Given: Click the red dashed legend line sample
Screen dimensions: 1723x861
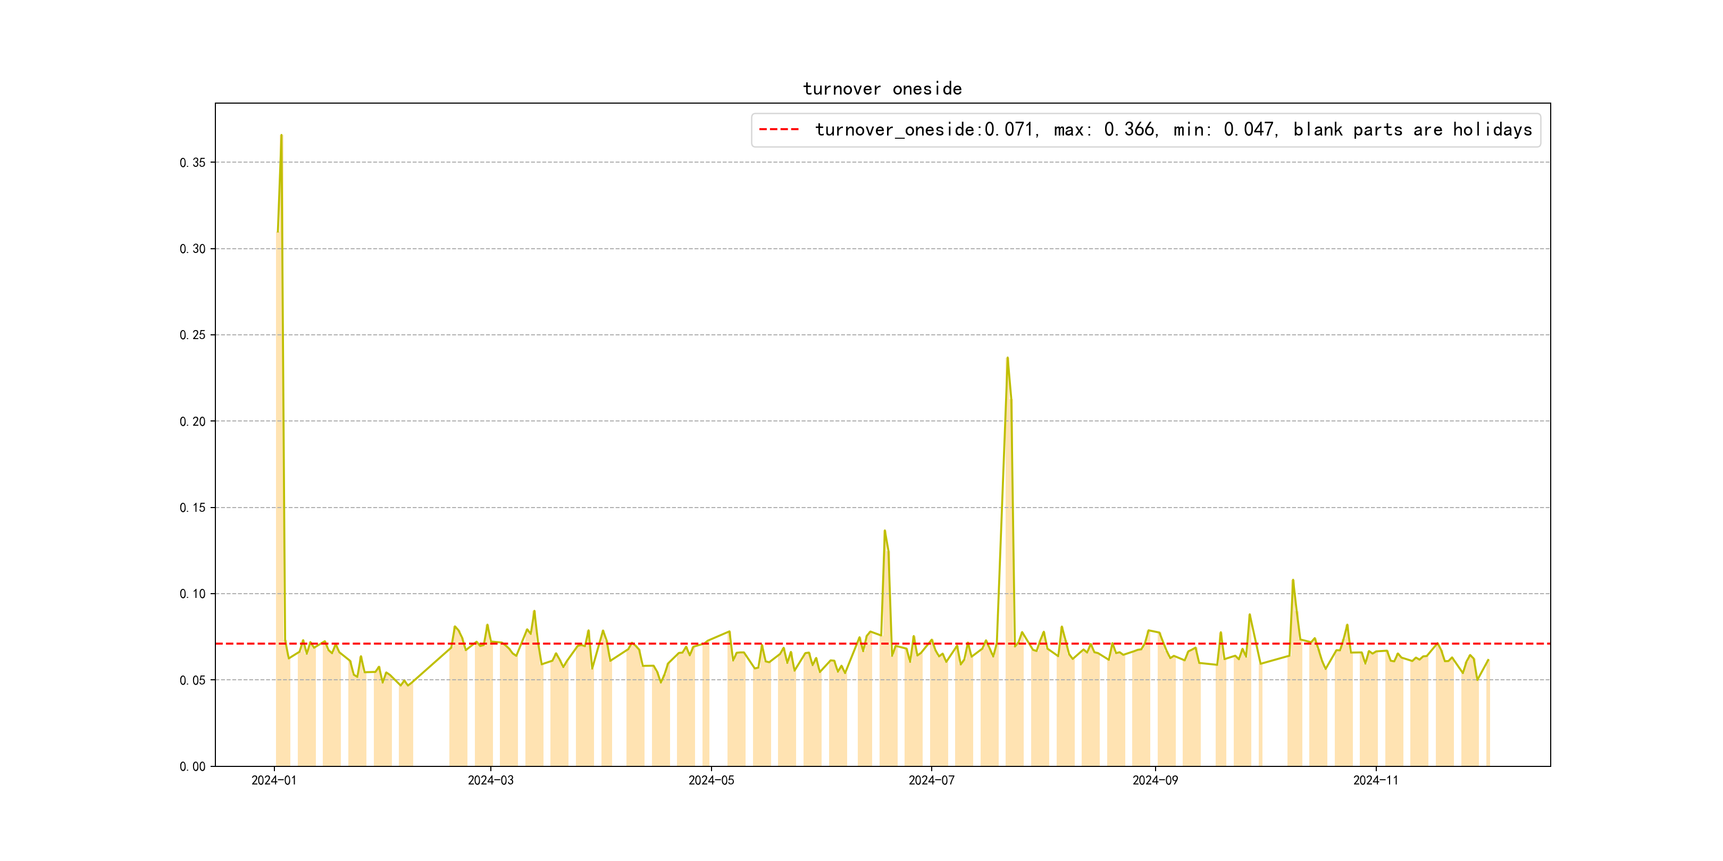Looking at the screenshot, I should [779, 130].
